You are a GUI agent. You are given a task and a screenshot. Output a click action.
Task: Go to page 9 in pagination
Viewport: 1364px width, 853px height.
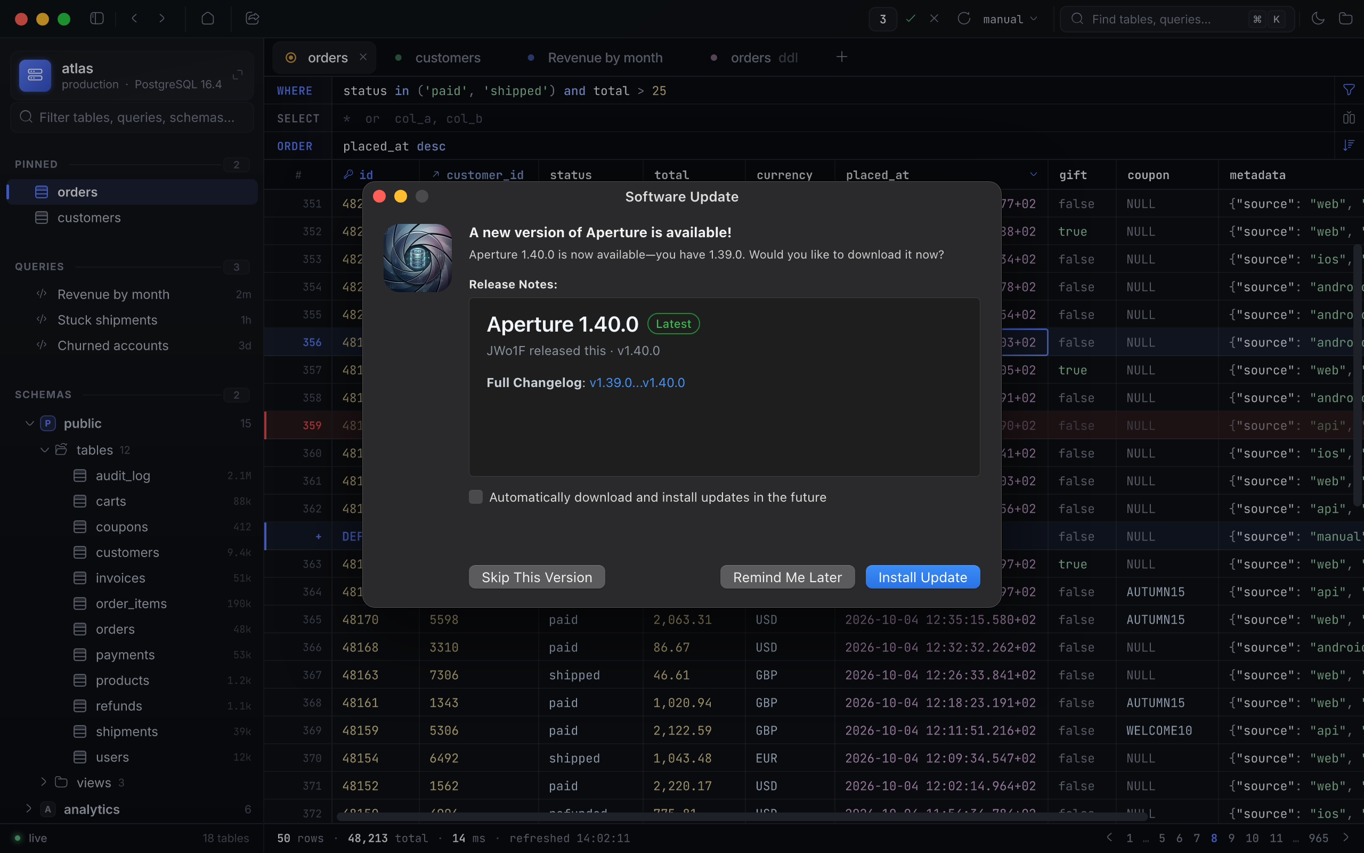point(1231,838)
